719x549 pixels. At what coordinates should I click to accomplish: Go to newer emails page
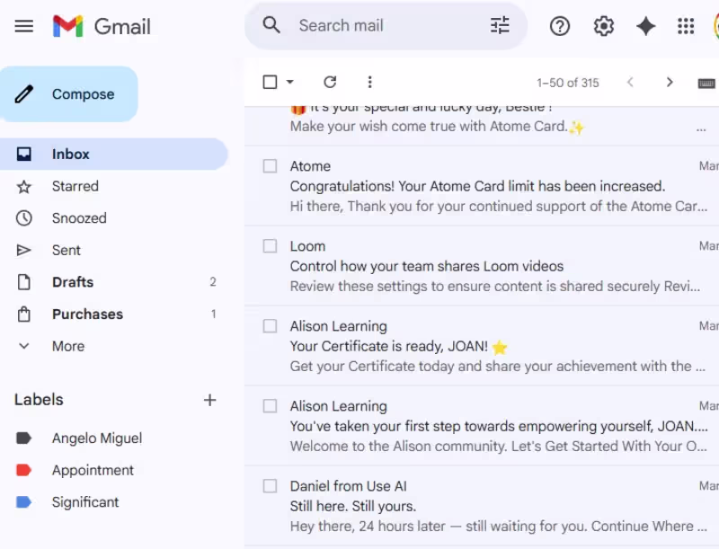[630, 82]
